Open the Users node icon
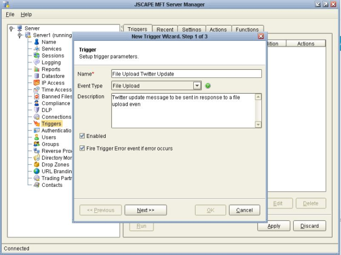This screenshot has width=341, height=255. coord(36,137)
